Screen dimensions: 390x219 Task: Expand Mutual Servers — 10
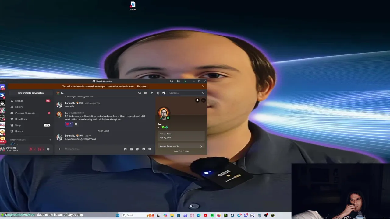coord(181,146)
